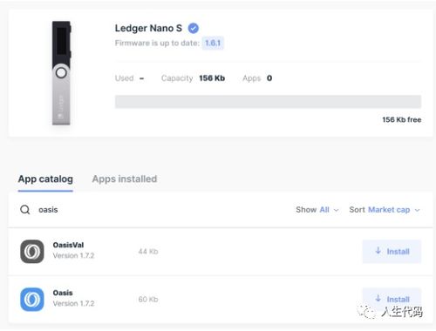The height and width of the screenshot is (331, 436).
Task: Switch to the Apps installed tab
Action: (125, 179)
